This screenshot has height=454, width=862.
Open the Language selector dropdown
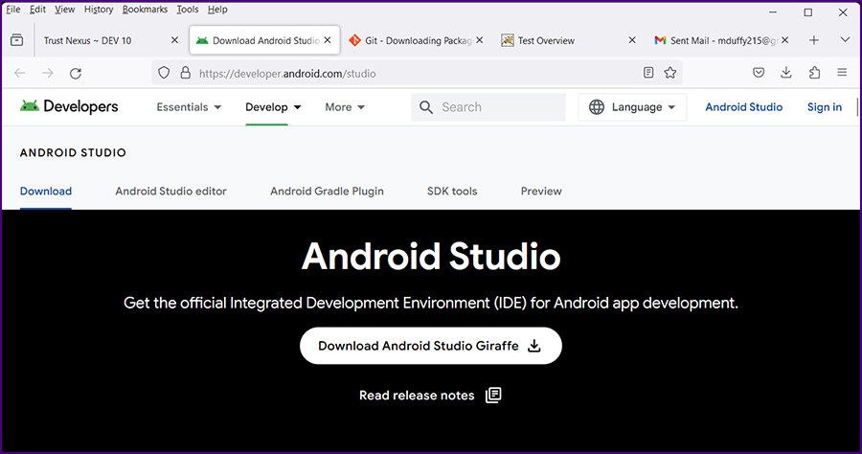pos(632,107)
